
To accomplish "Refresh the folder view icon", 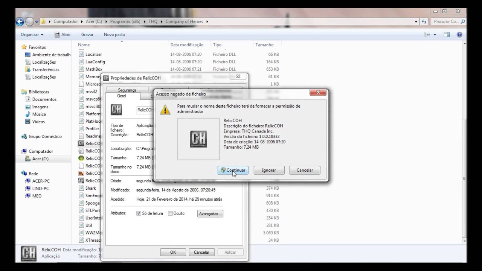I will click(424, 22).
